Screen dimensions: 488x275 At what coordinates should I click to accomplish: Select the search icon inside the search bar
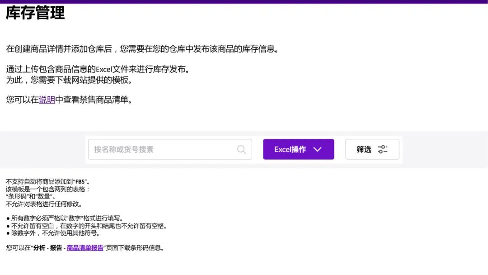(241, 149)
